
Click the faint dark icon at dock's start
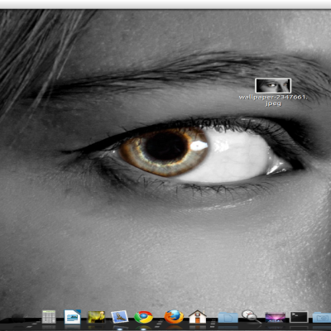click(18, 318)
